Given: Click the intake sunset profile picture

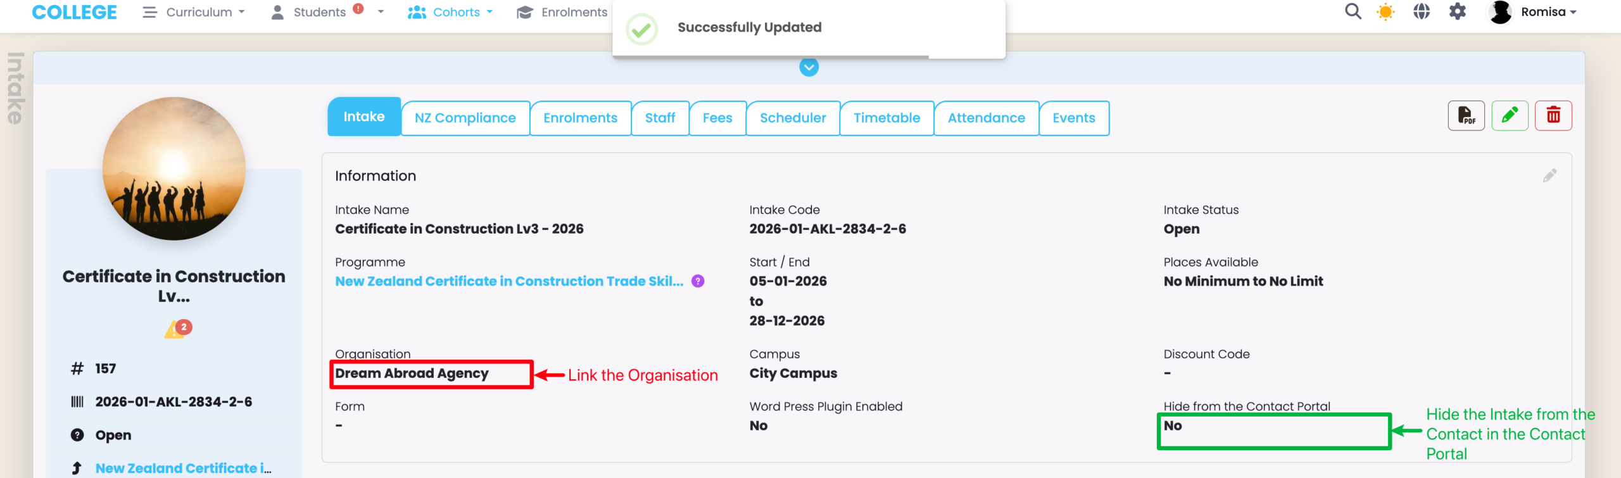Looking at the screenshot, I should 174,168.
